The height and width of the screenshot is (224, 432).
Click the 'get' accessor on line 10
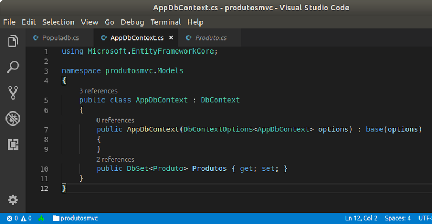(246, 168)
